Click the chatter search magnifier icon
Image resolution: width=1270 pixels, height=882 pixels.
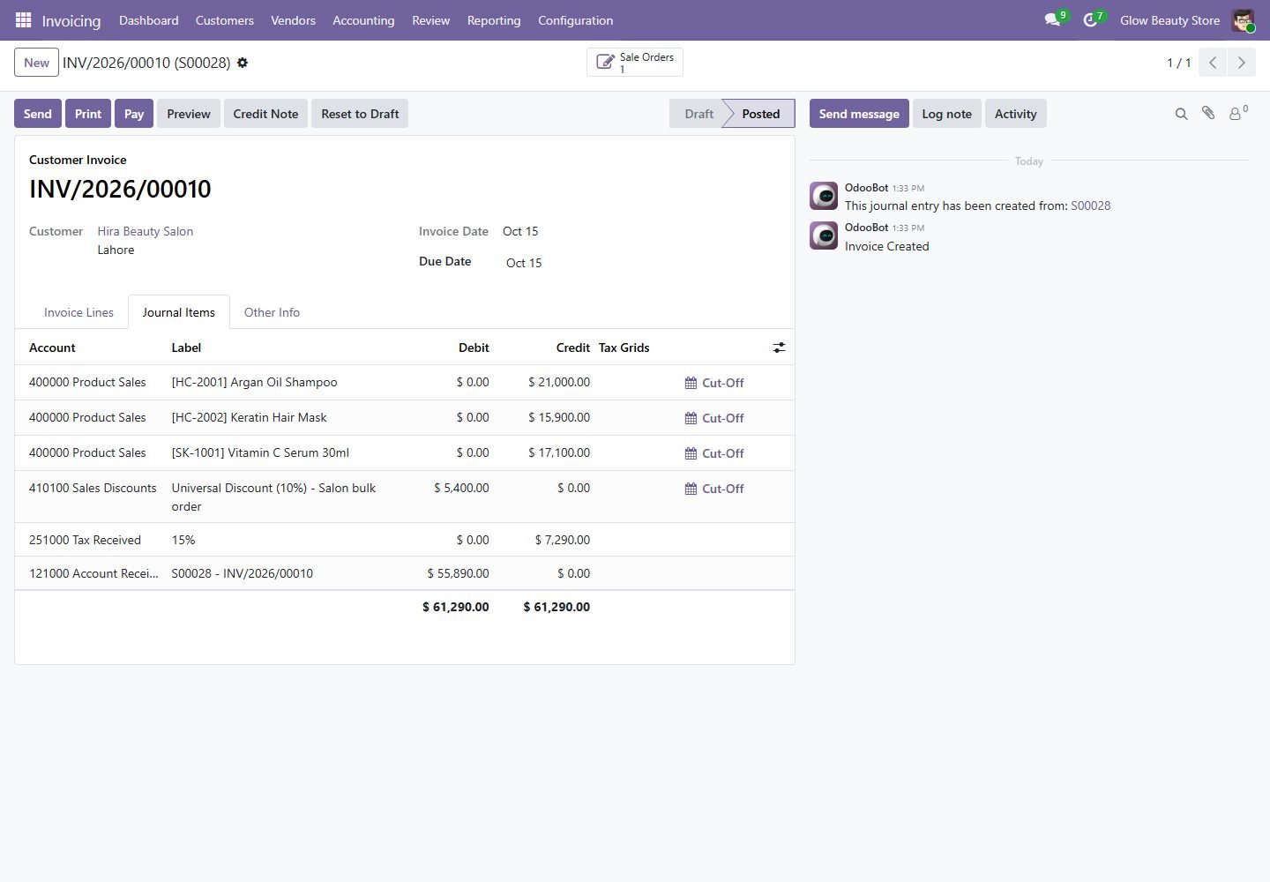pyautogui.click(x=1181, y=114)
